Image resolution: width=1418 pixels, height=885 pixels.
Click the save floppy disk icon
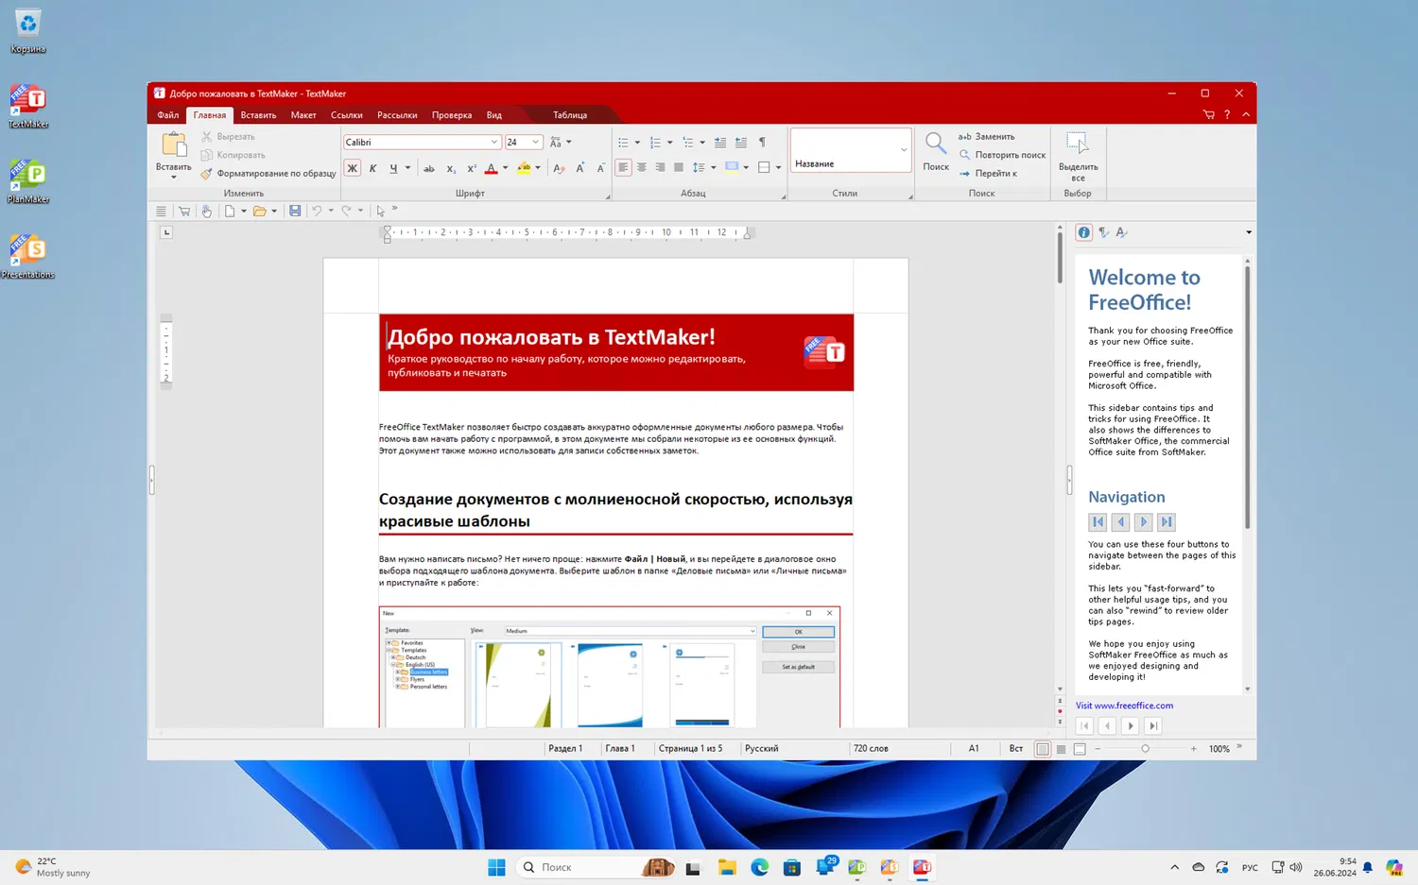295,211
